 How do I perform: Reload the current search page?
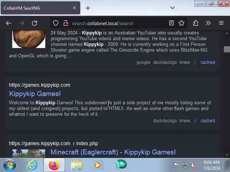[34, 23]
